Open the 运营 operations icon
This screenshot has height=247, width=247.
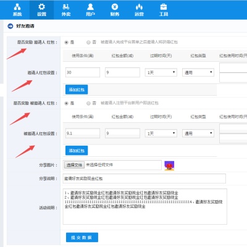[x=139, y=7]
